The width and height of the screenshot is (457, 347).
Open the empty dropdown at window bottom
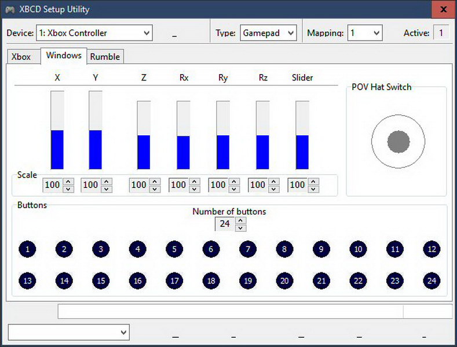(x=69, y=332)
